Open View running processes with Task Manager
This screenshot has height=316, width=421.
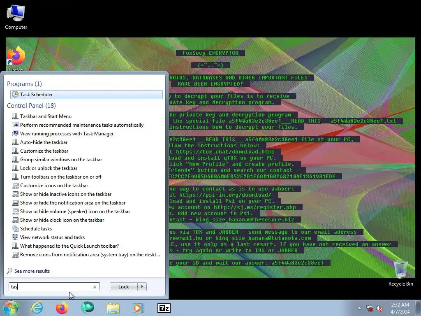(x=67, y=134)
